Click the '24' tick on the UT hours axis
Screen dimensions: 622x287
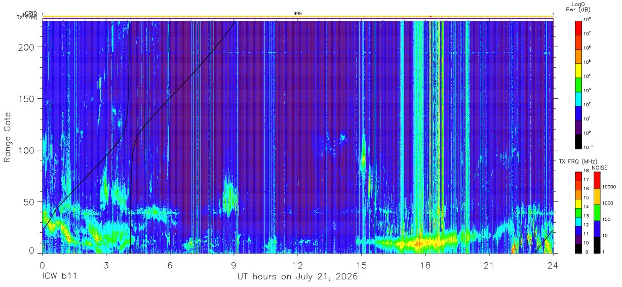[x=553, y=266]
